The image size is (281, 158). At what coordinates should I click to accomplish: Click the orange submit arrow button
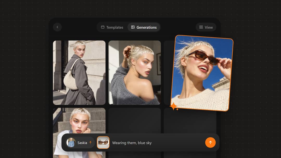(x=210, y=143)
